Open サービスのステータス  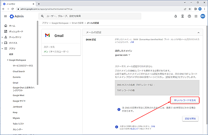point(23,66)
